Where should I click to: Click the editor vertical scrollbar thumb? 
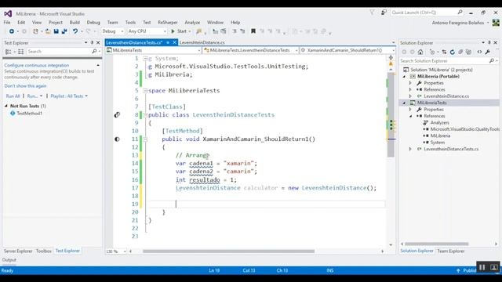[x=391, y=115]
